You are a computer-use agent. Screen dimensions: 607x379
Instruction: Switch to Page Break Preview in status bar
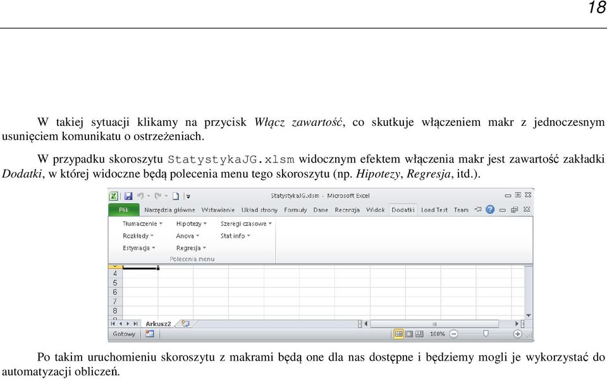click(x=419, y=333)
